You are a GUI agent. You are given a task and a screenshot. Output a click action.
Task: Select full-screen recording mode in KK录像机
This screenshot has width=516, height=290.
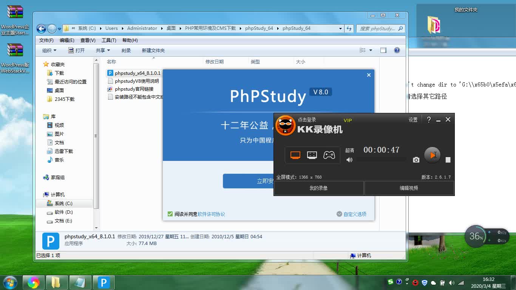295,155
